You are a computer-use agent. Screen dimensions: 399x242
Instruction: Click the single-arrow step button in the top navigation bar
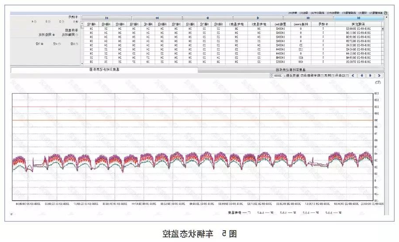(258, 18)
